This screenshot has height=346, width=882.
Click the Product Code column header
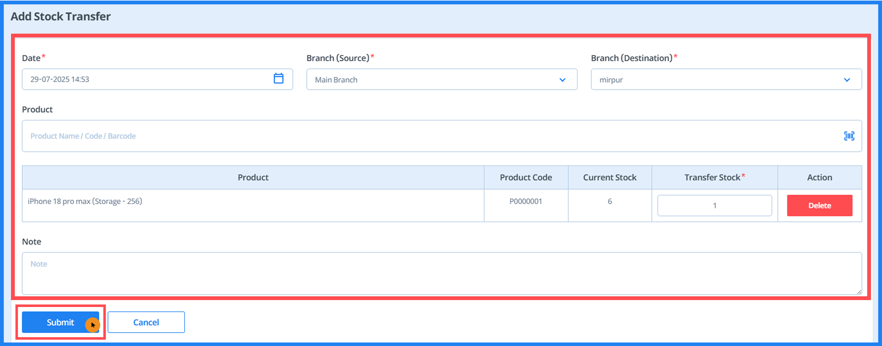tap(525, 177)
